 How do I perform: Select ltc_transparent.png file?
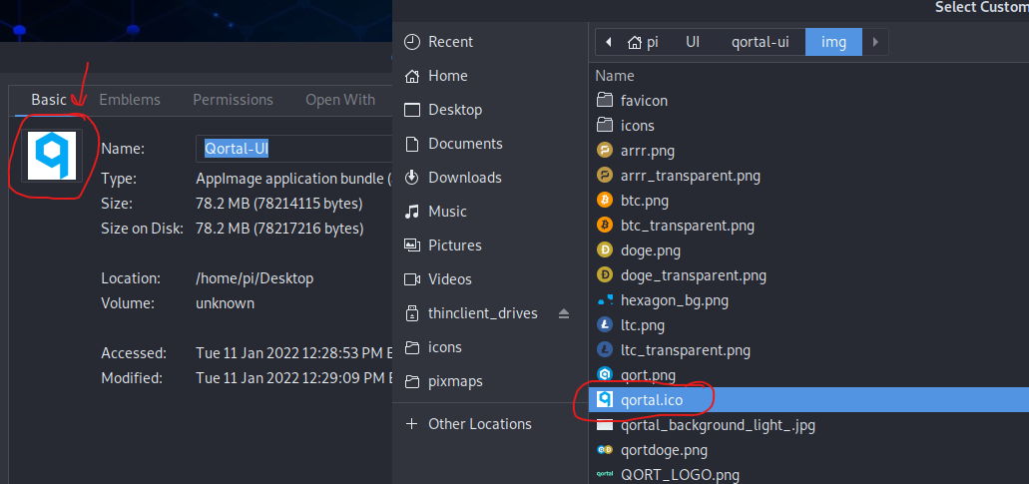(808, 350)
